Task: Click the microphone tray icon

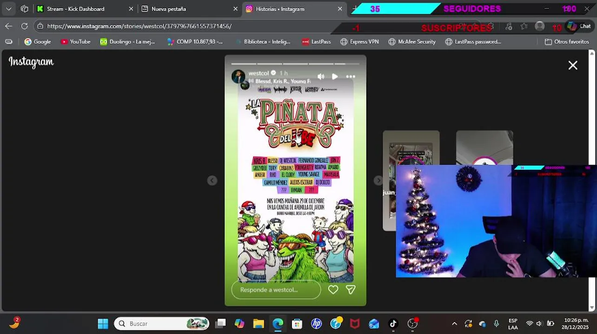Action: [496, 324]
